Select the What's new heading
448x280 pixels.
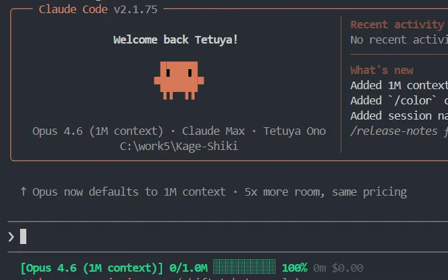pyautogui.click(x=382, y=70)
